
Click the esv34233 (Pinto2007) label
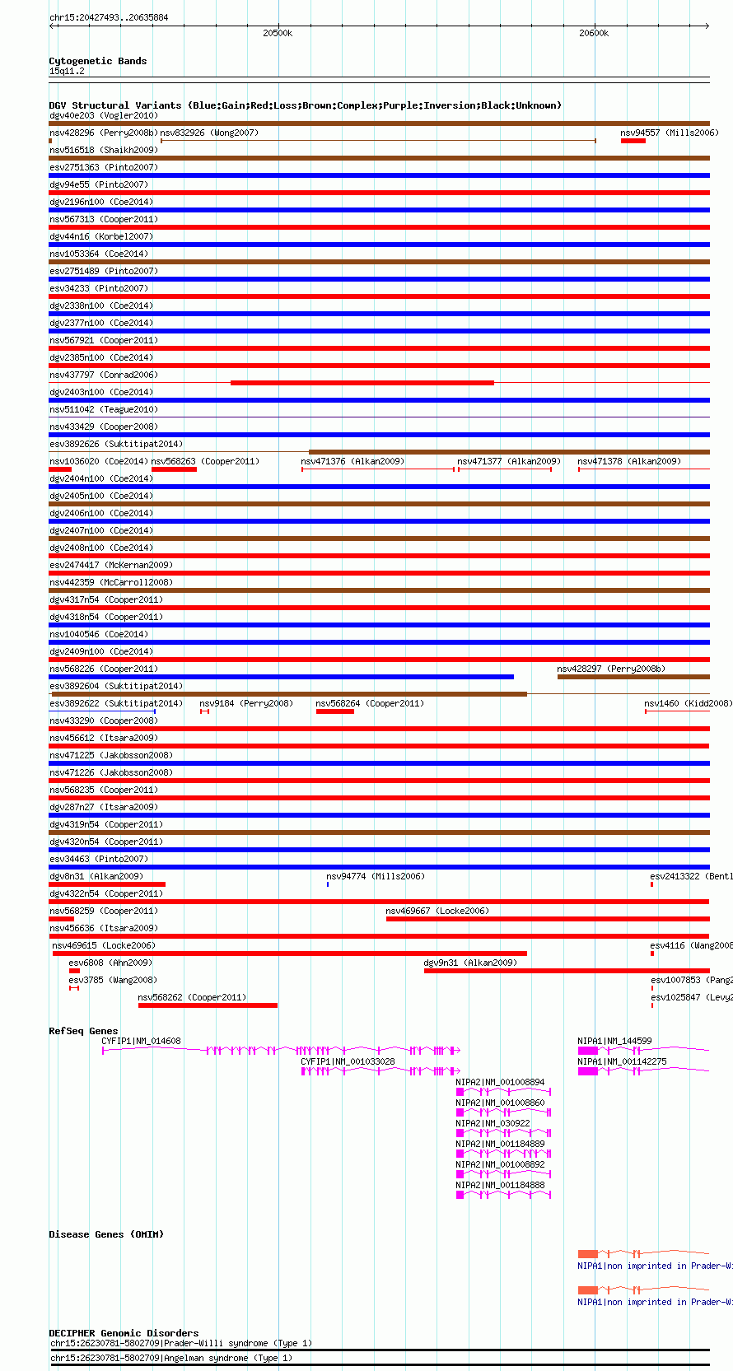(98, 288)
